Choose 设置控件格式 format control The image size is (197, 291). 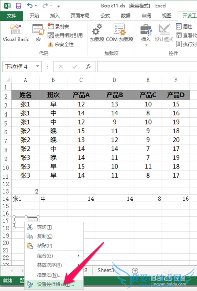[54, 284]
